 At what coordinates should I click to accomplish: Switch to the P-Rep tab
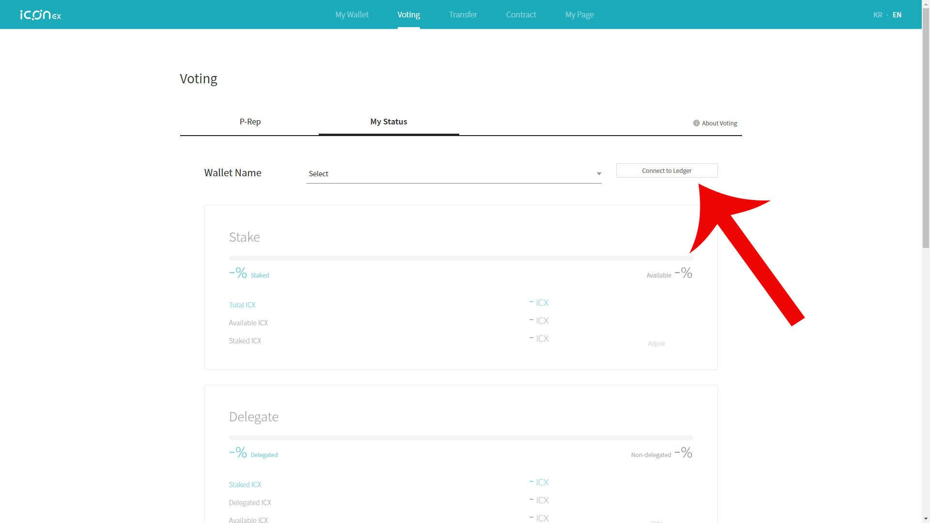tap(250, 122)
